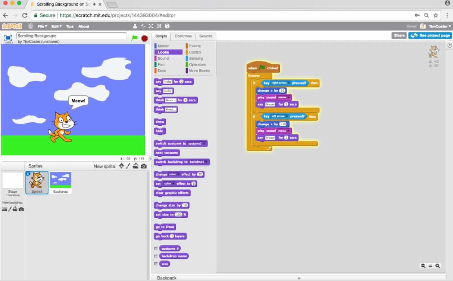Select the Control block category
The width and height of the screenshot is (453, 281).
pos(199,52)
